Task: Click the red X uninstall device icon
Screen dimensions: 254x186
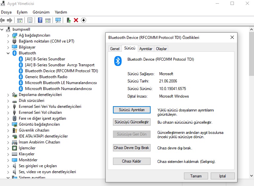Action: tap(76, 20)
